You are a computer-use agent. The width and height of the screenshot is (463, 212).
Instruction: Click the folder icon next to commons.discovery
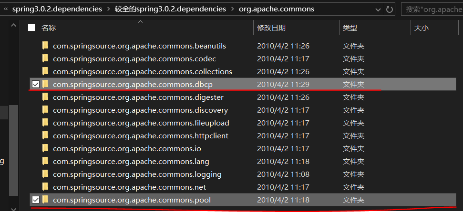click(45, 110)
